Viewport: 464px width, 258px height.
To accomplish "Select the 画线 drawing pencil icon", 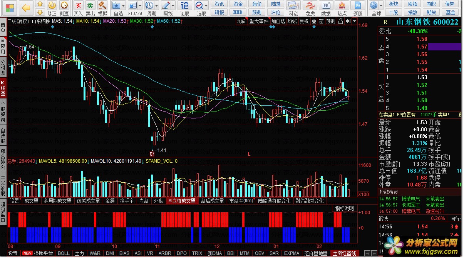I will (166, 5).
